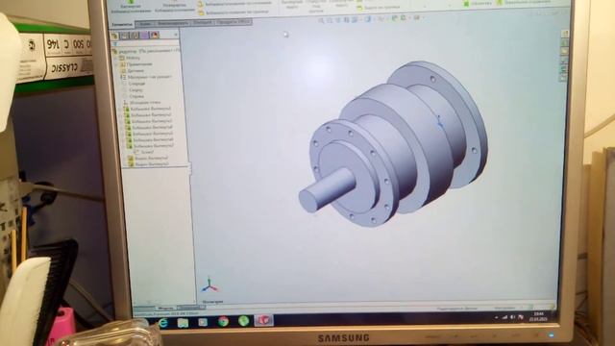This screenshot has width=615, height=346.
Task: Open the SolidWorks Resources task pane tab
Action: 565,34
